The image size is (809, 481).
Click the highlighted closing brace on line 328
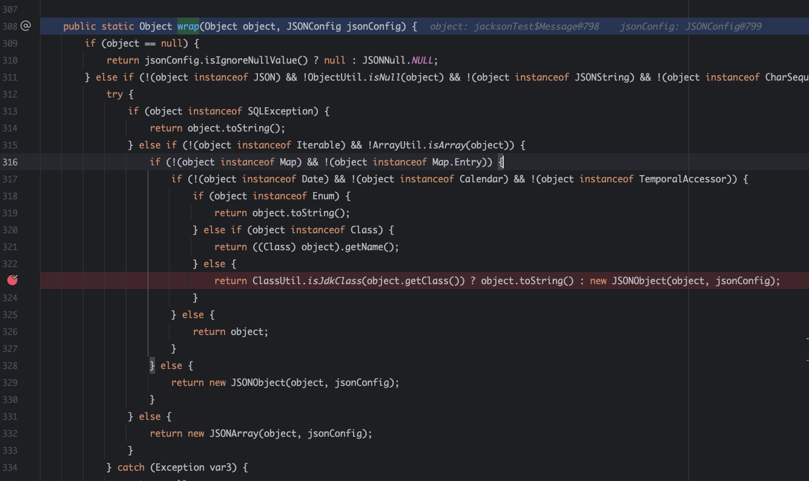(153, 365)
